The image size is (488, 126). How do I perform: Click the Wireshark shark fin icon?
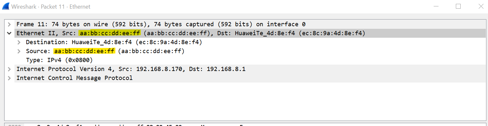tap(5, 6)
